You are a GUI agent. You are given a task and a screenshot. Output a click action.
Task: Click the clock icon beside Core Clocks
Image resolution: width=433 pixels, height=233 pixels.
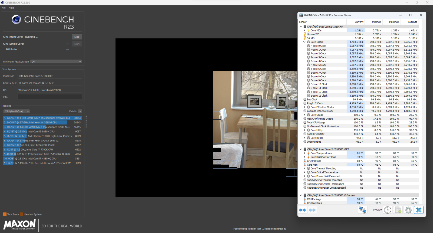tap(308, 42)
